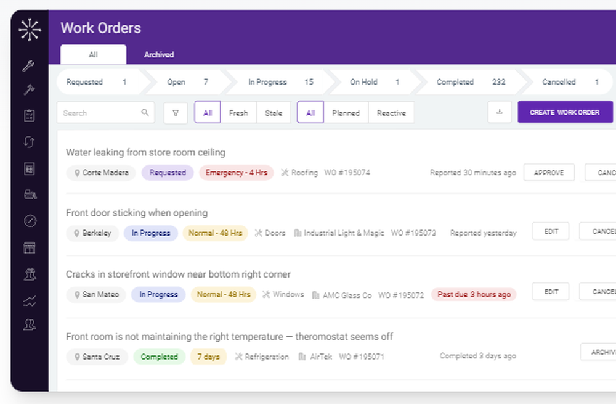Edit the front door sticking work order
Image resolution: width=616 pixels, height=404 pixels.
pos(550,231)
